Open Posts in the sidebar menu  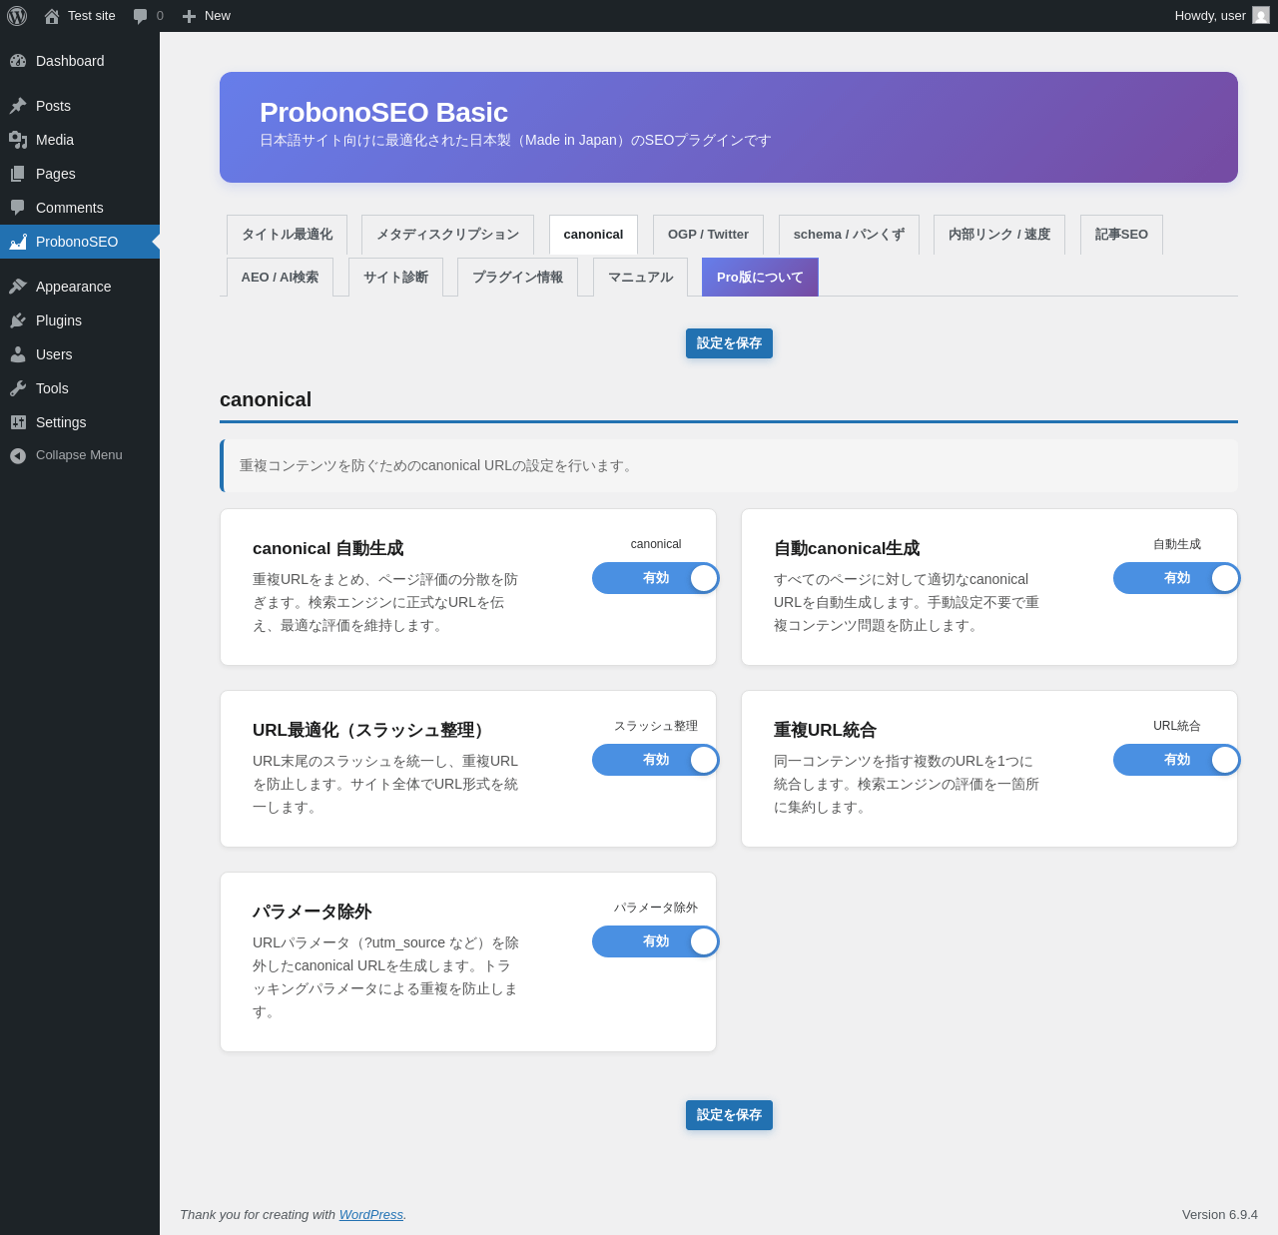[x=80, y=106]
